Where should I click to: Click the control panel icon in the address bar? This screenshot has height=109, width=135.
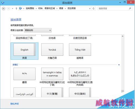pos(21,8)
